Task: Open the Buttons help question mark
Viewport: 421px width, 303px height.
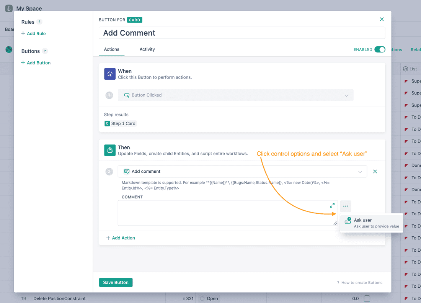Action: point(45,51)
